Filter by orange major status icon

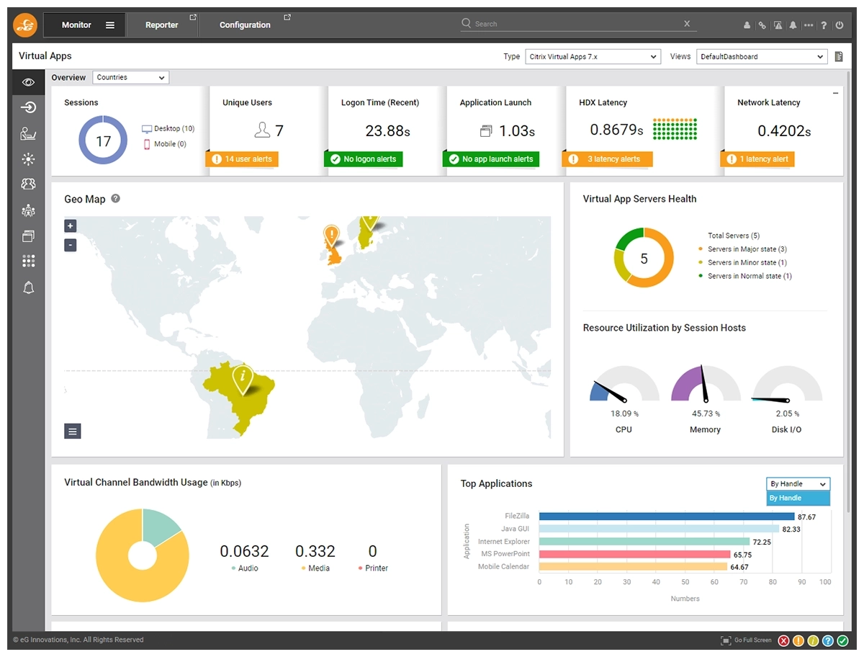click(x=798, y=640)
